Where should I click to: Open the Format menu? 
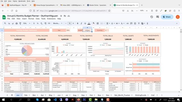(31, 19)
